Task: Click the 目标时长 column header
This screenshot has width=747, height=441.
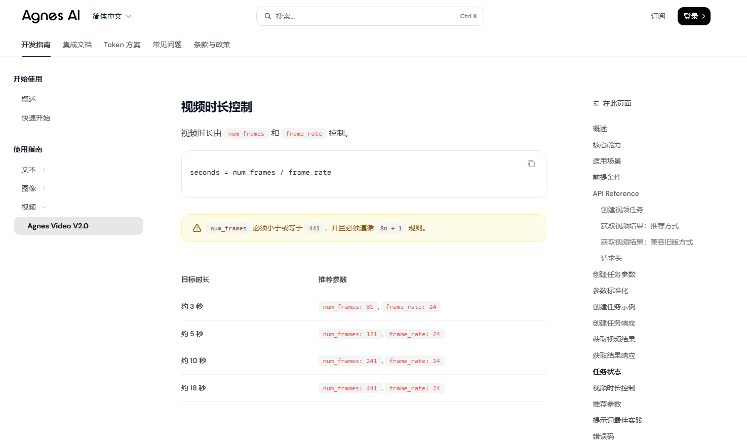Action: 195,279
